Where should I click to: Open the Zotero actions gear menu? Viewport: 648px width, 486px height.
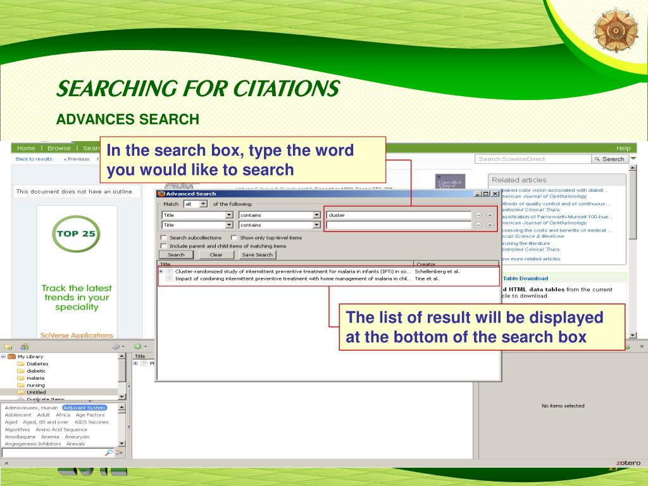(117, 347)
